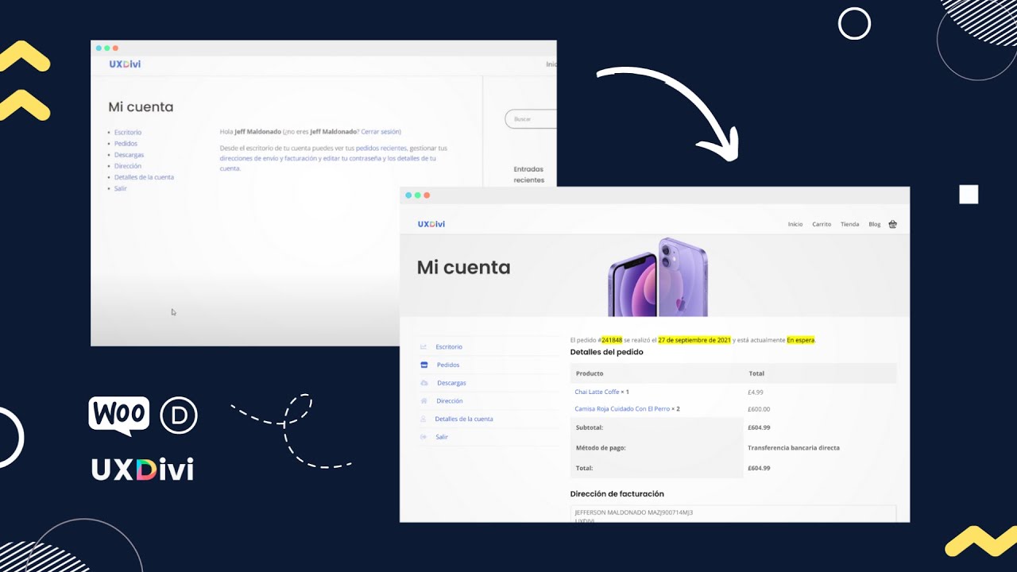Image resolution: width=1017 pixels, height=572 pixels.
Task: Click the Pedidos store icon in the front window sidebar
Action: click(x=423, y=365)
